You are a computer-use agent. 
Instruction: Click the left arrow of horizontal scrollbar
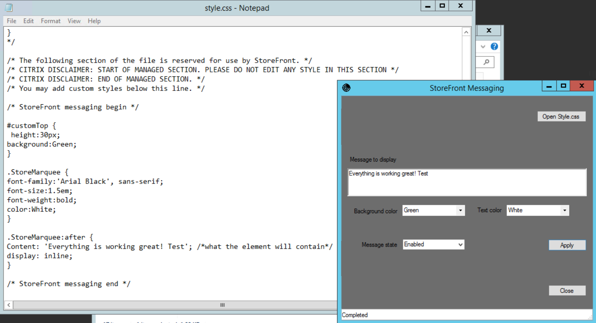point(9,305)
